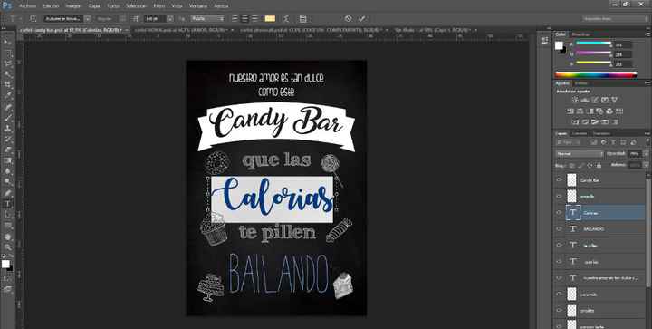Switch to the Muestras tab
652x329 pixels.
click(x=580, y=34)
